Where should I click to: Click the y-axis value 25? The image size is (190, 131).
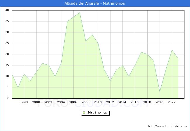(7, 43)
